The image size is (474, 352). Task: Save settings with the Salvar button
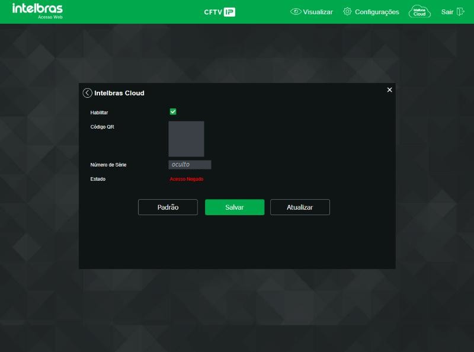[235, 207]
